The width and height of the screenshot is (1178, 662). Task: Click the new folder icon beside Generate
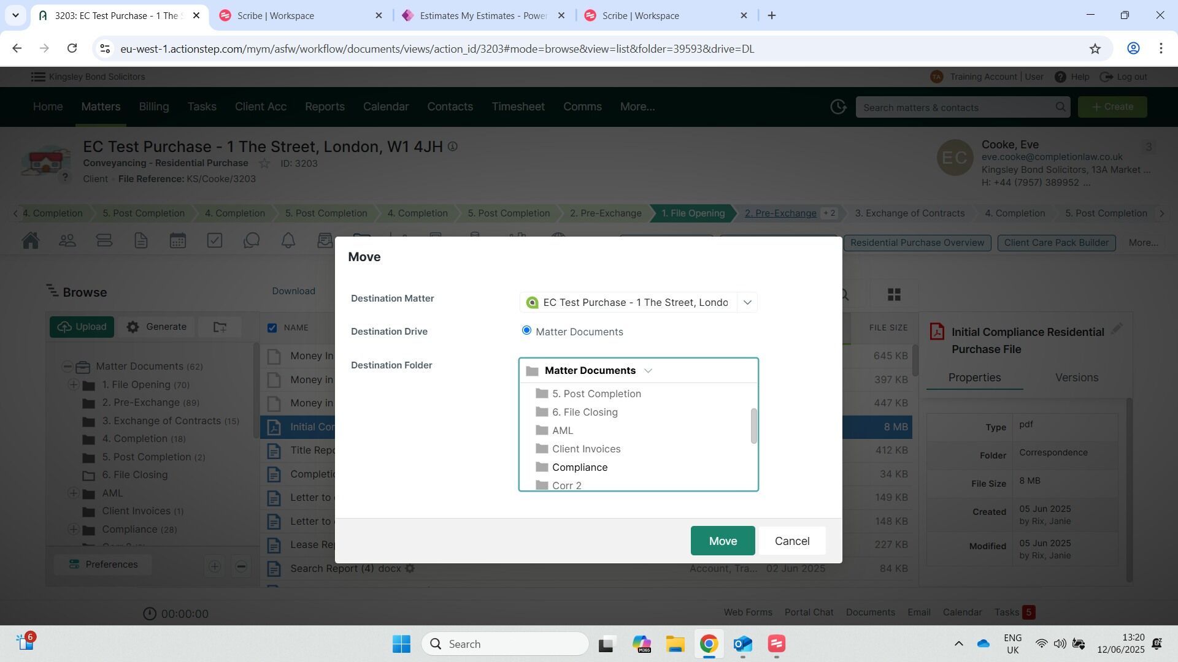(220, 327)
